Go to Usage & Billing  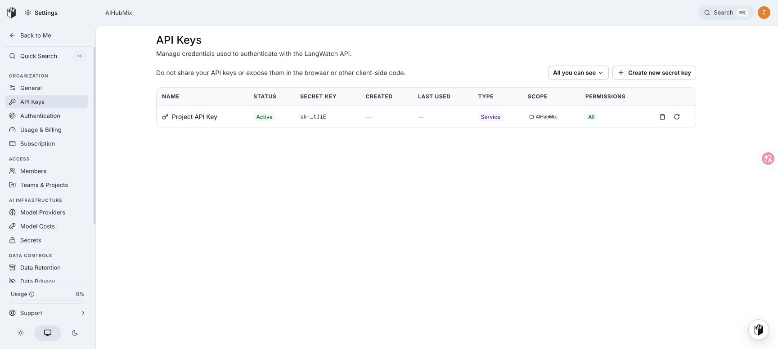47,130
